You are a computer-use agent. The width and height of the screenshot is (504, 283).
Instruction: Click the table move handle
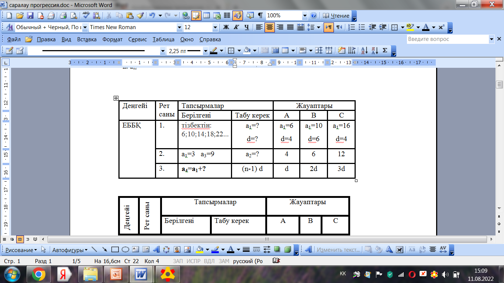pyautogui.click(x=116, y=98)
